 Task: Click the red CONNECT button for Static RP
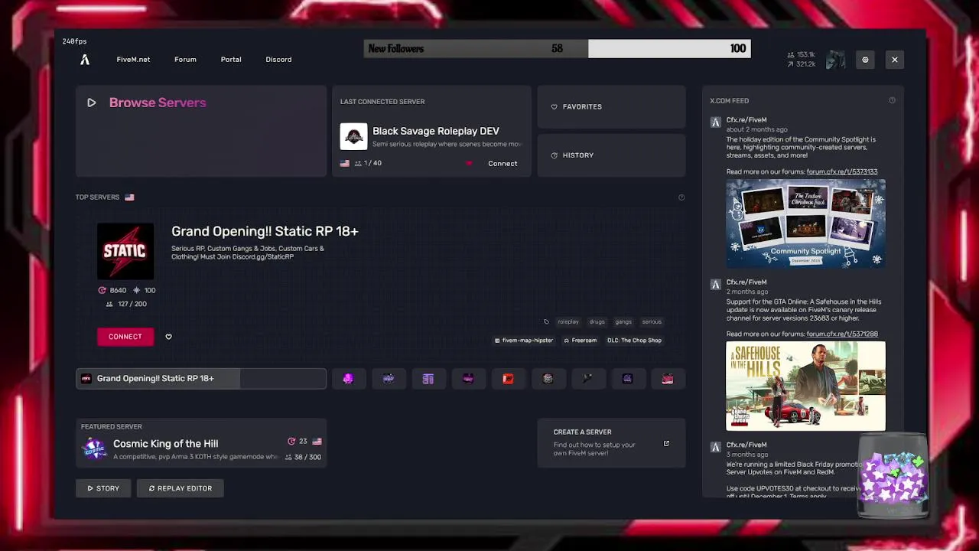tap(125, 337)
